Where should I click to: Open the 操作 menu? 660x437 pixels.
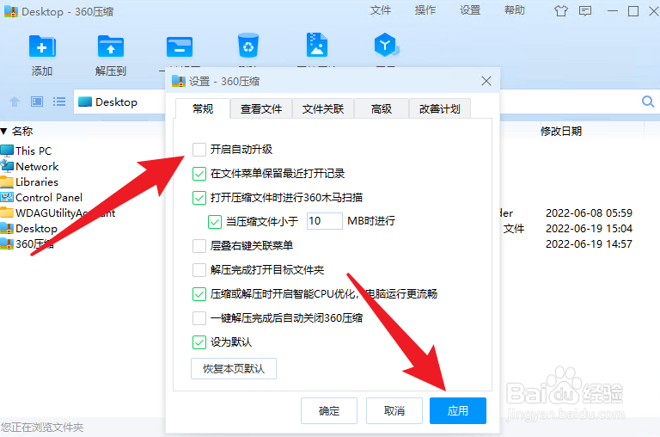tap(425, 10)
